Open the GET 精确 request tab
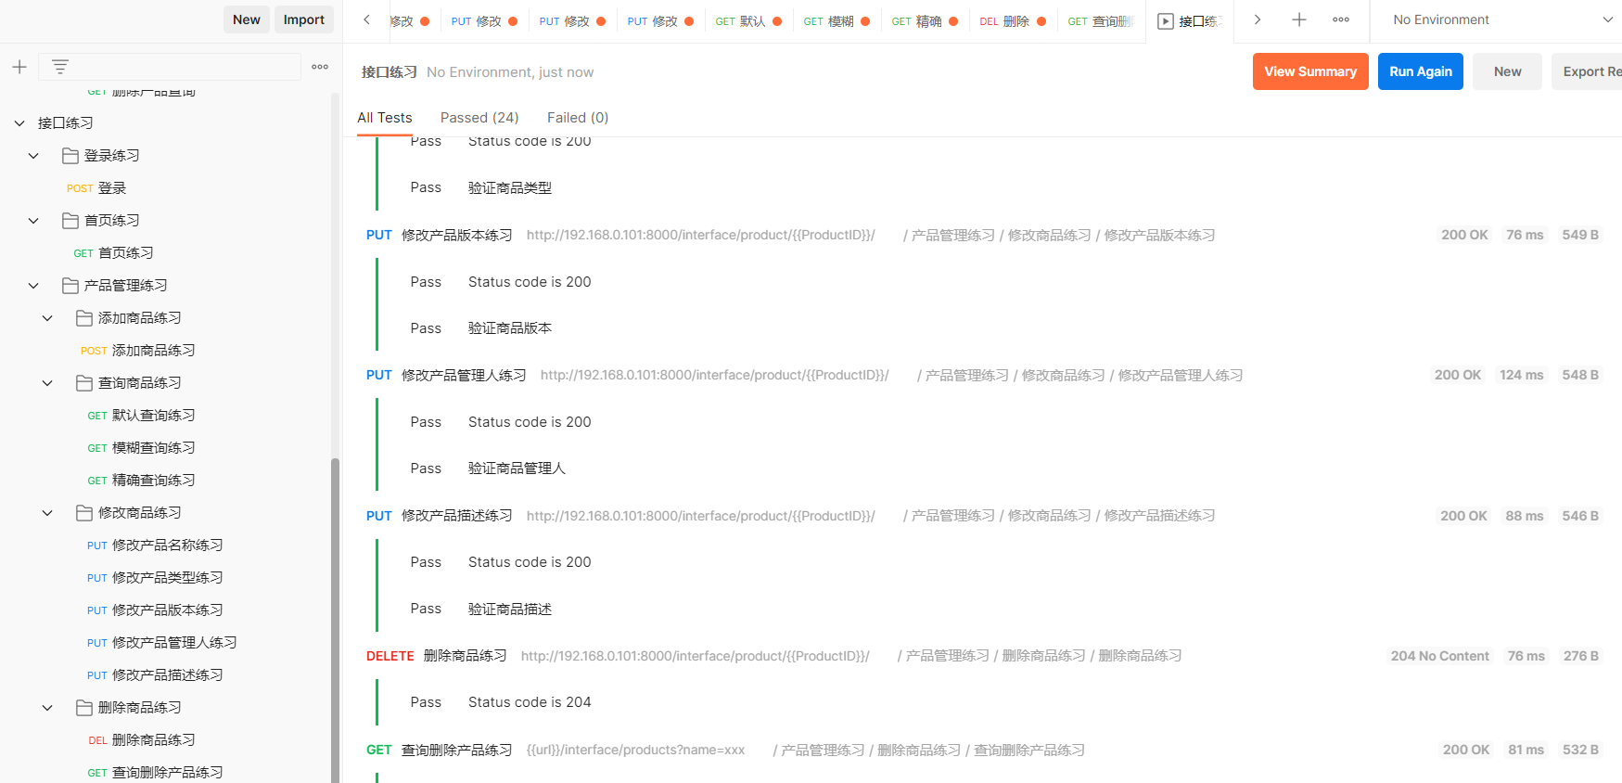Image resolution: width=1622 pixels, height=783 pixels. tap(925, 21)
